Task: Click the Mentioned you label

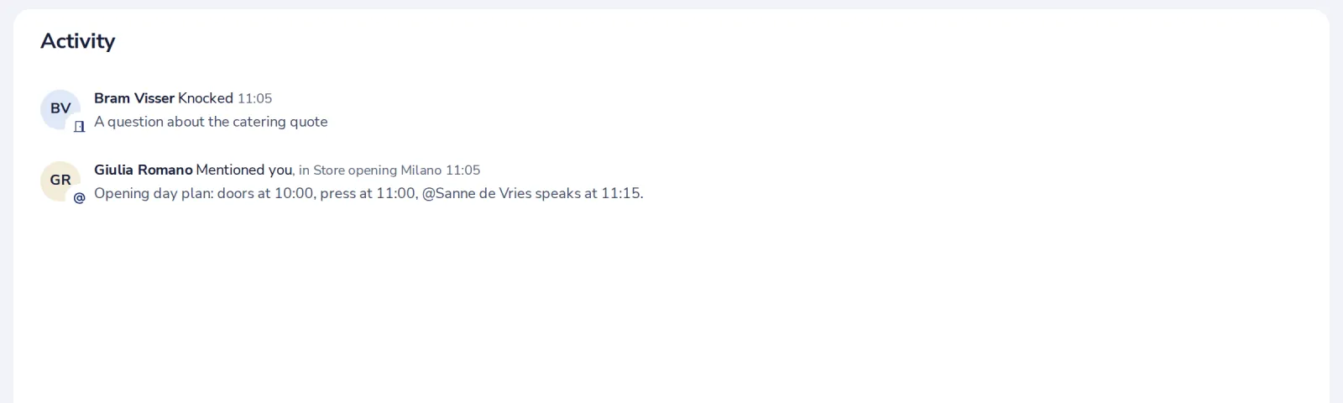Action: point(244,170)
